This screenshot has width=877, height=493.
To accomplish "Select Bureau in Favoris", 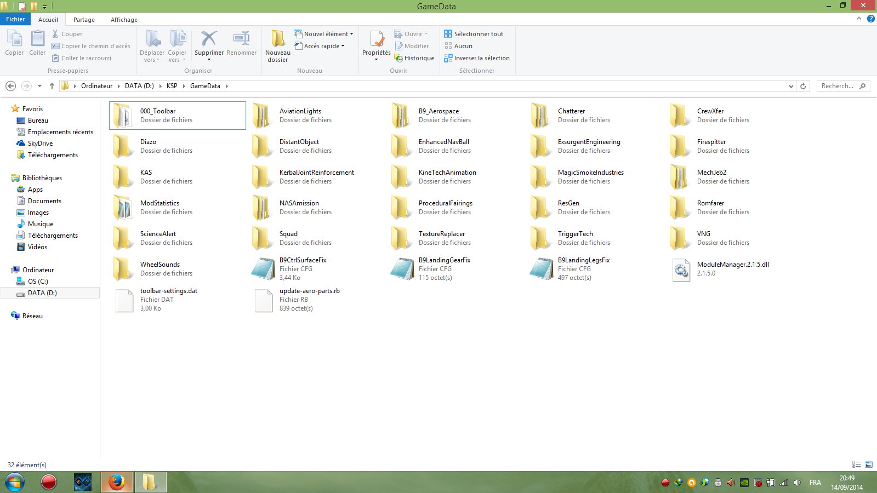I will coord(38,121).
